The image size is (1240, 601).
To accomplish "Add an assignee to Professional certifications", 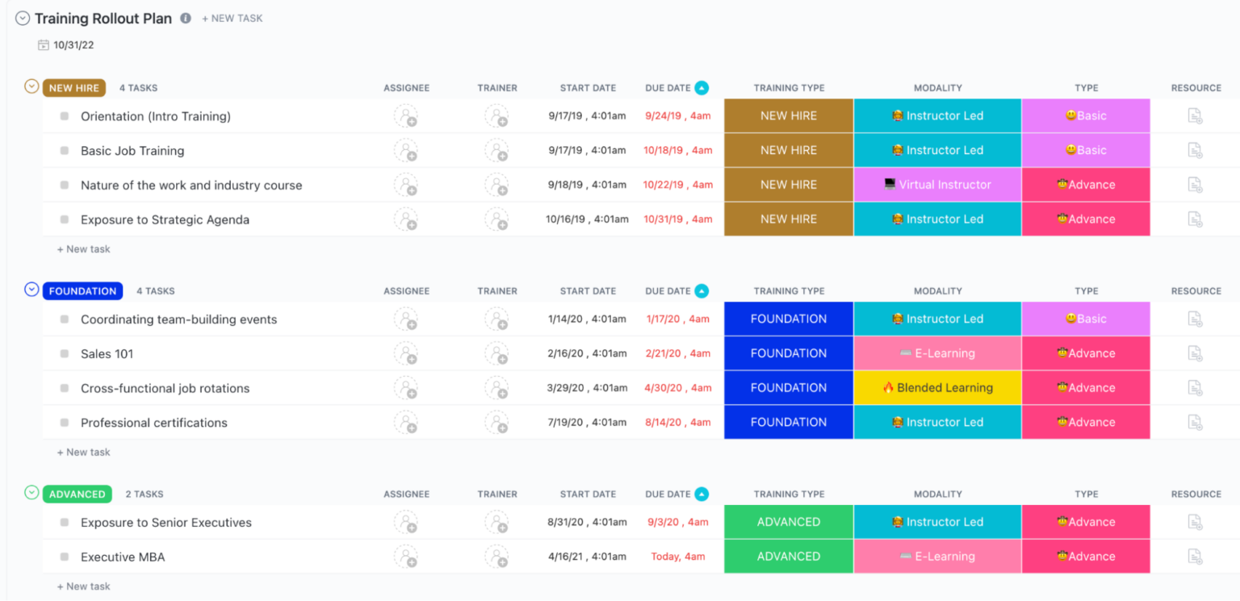I will coord(406,422).
